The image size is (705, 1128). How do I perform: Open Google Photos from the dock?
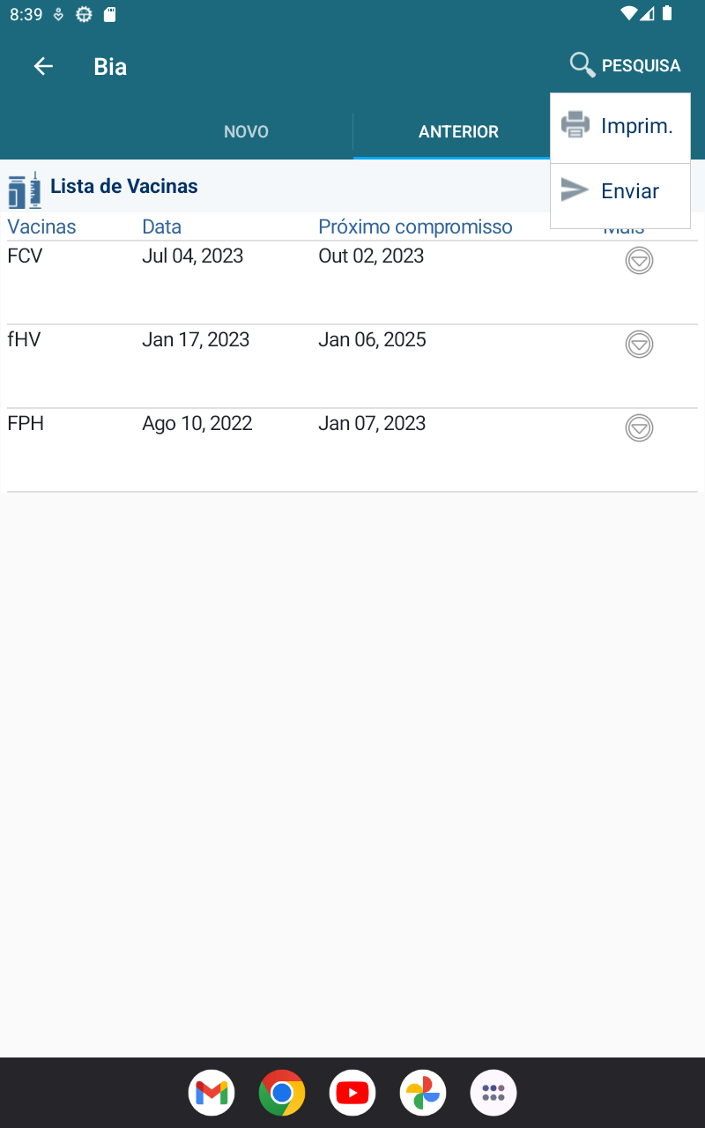[x=423, y=1093]
